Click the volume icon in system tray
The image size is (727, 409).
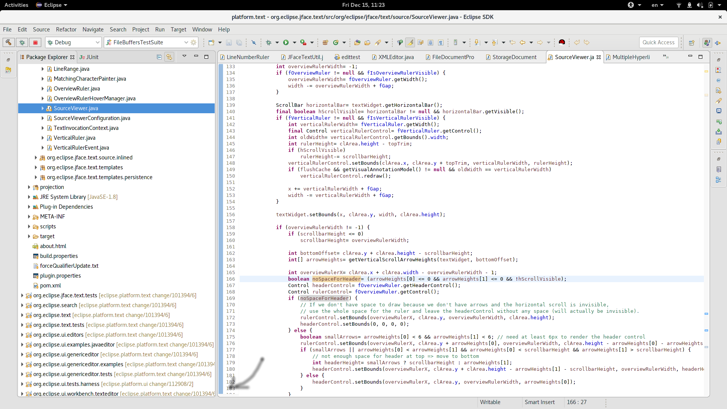700,5
